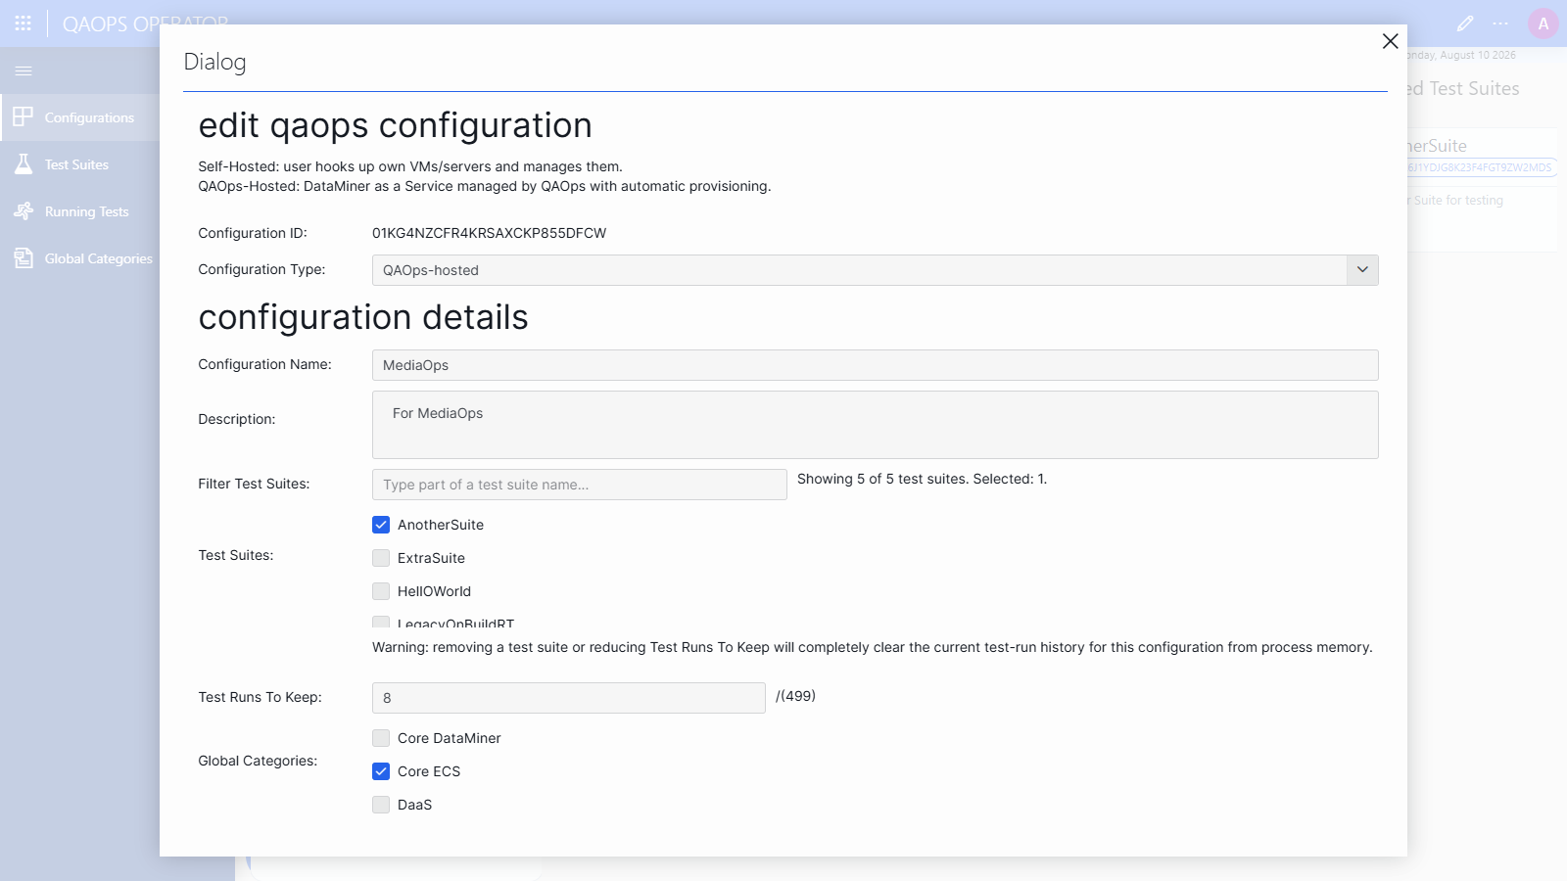Viewport: 1567px width, 881px height.
Task: Check the HellOWorld test suite
Action: point(381,591)
